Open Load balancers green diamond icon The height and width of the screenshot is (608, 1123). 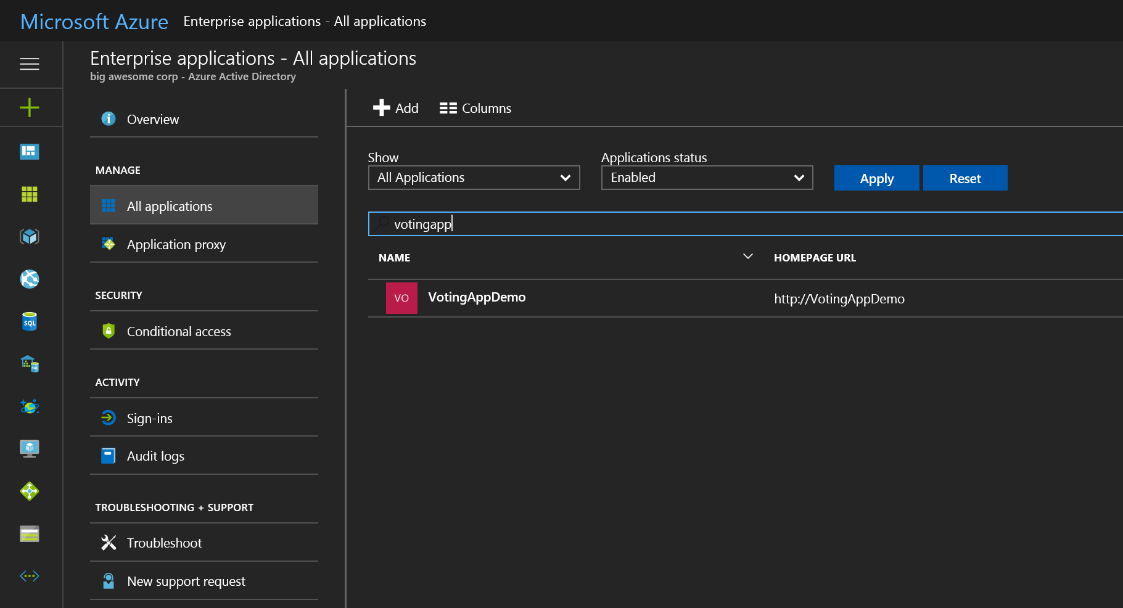click(x=30, y=491)
